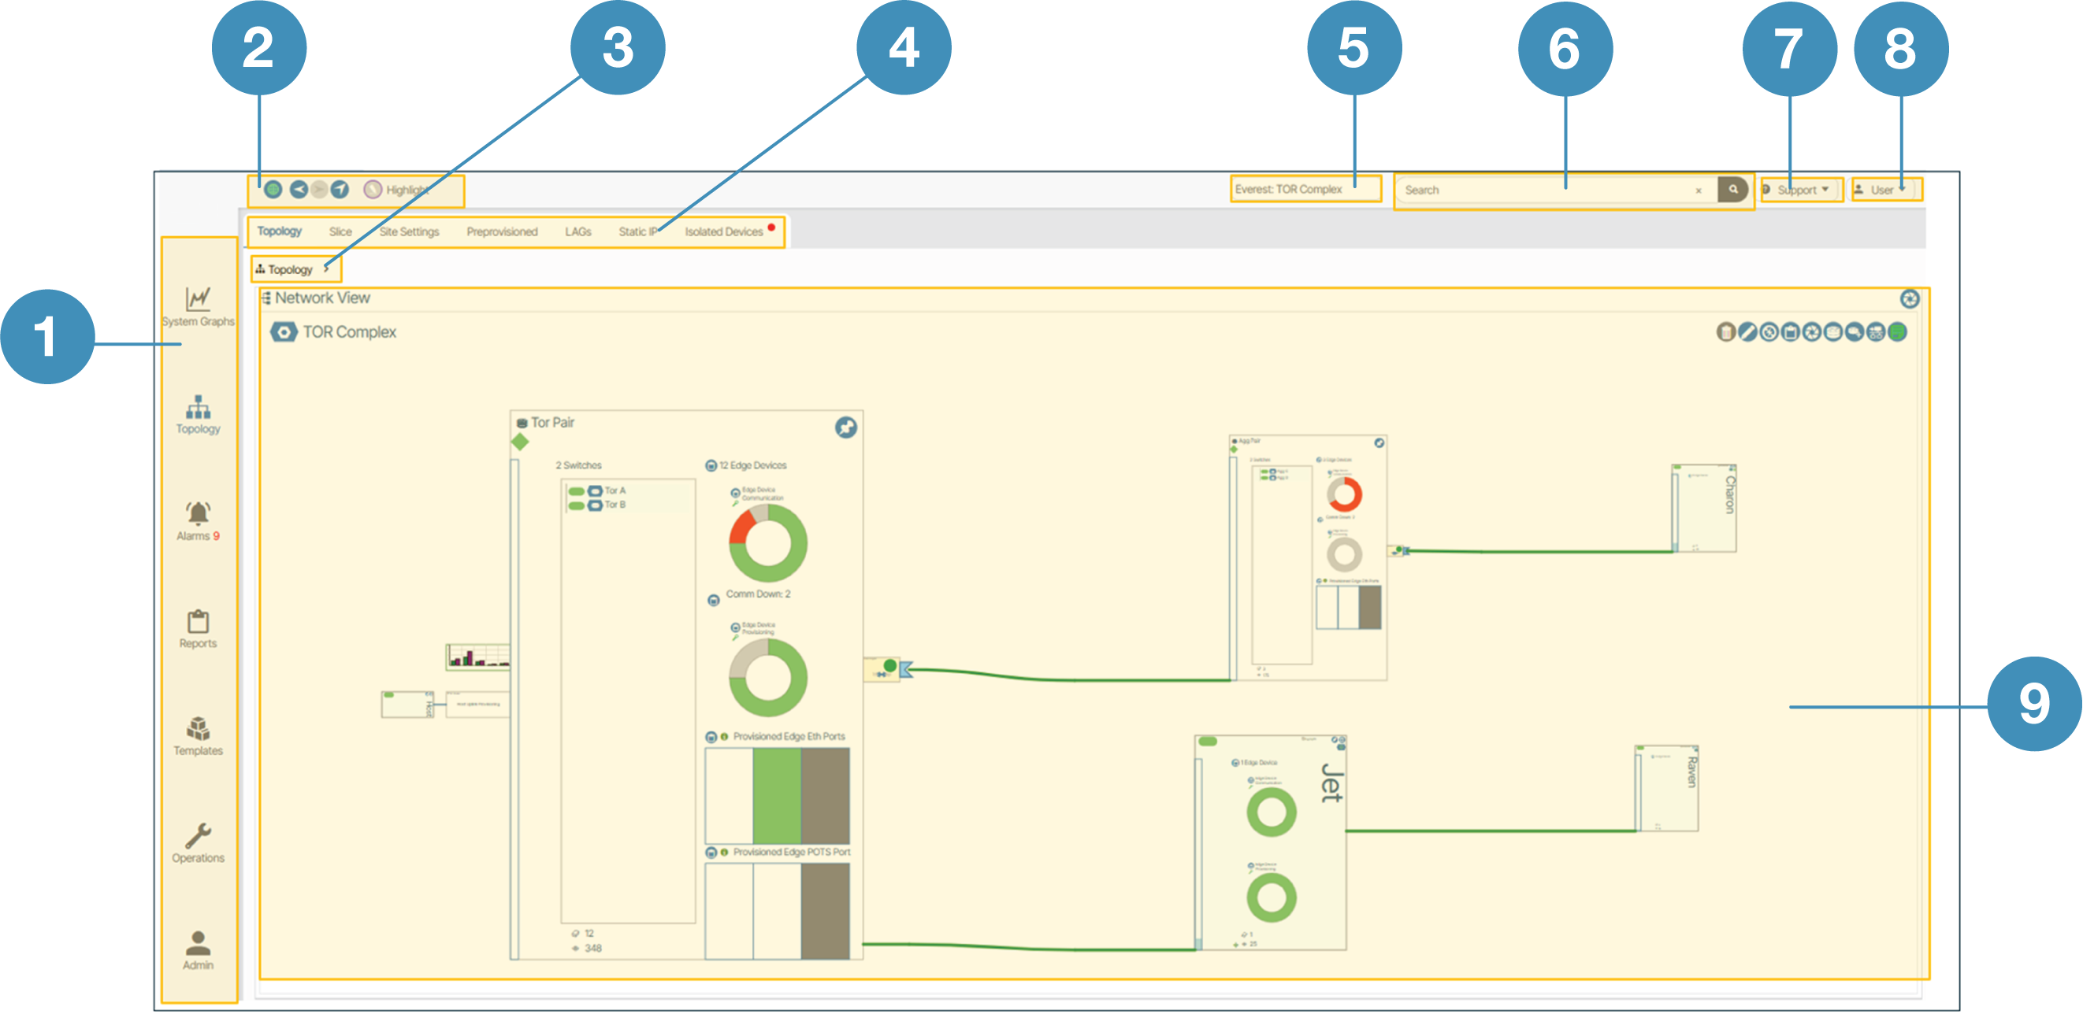Click the green Provisioned Edge Eth Ports block
The height and width of the screenshot is (1014, 2083).
click(777, 796)
